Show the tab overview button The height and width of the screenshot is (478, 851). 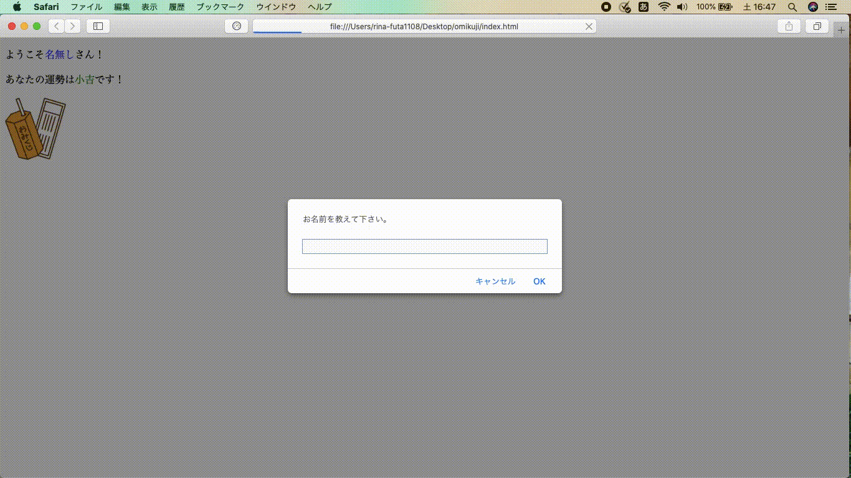[x=817, y=26]
